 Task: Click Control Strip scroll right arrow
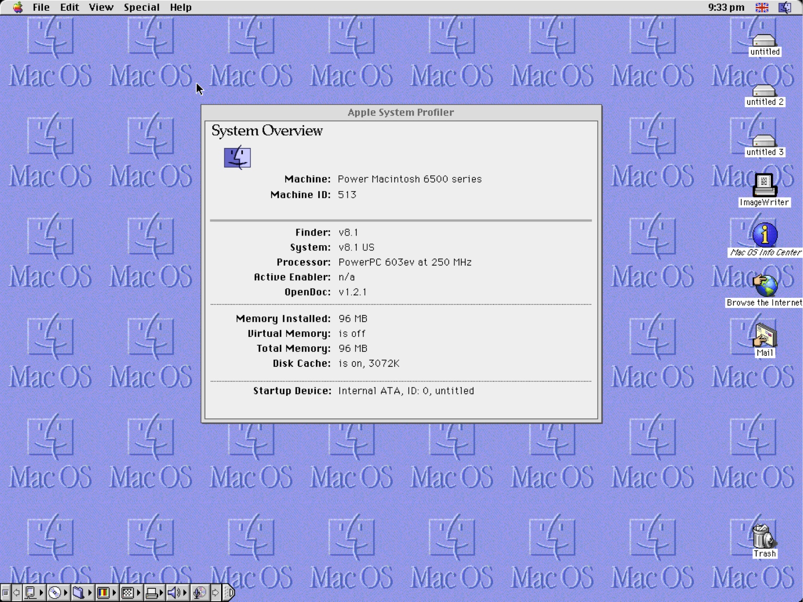(216, 593)
